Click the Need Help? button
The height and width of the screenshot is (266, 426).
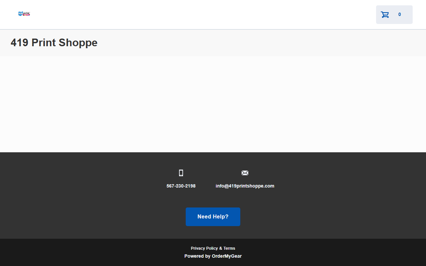(x=213, y=217)
